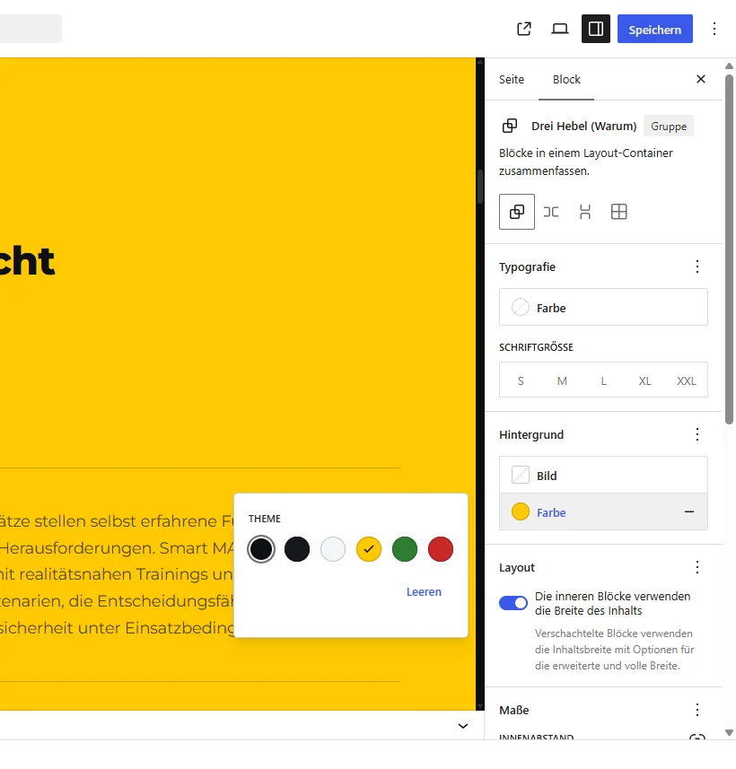Click paragraph line 'ätze stellen selbst erfahrene'
This screenshot has height=769, width=736.
click(117, 520)
